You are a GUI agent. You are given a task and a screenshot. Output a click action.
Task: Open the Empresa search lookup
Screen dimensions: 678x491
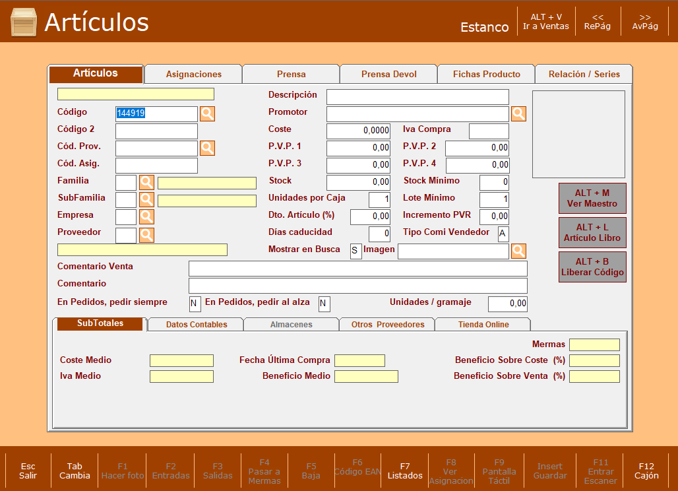[x=146, y=216]
